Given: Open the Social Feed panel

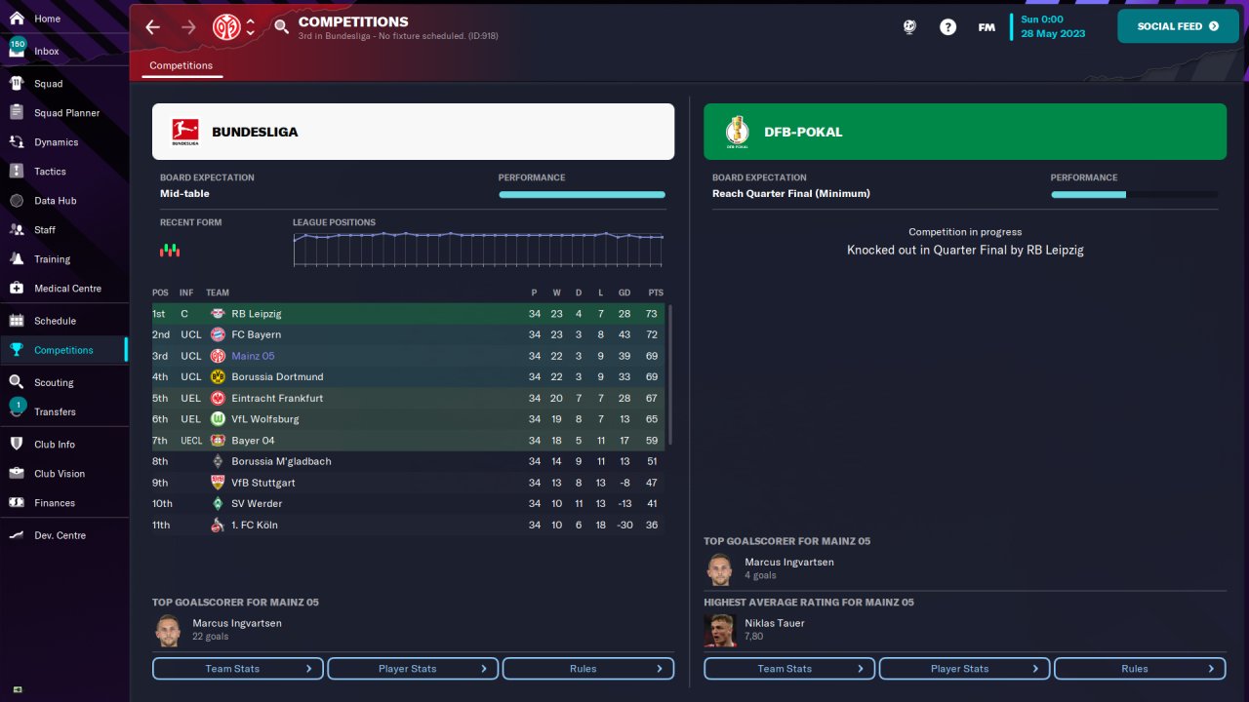Looking at the screenshot, I should pos(1178,26).
